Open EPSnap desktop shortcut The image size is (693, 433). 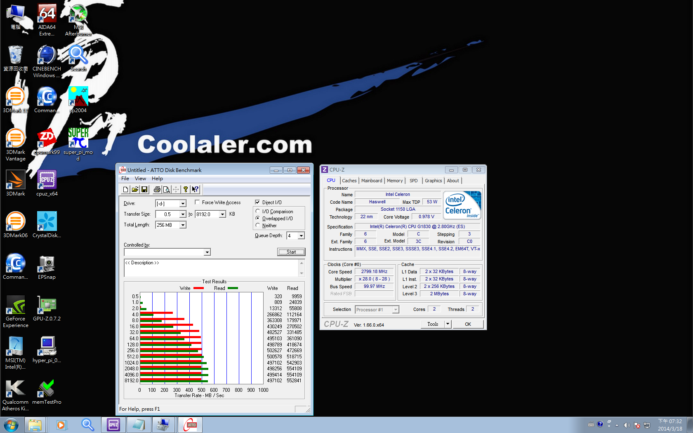click(x=47, y=266)
